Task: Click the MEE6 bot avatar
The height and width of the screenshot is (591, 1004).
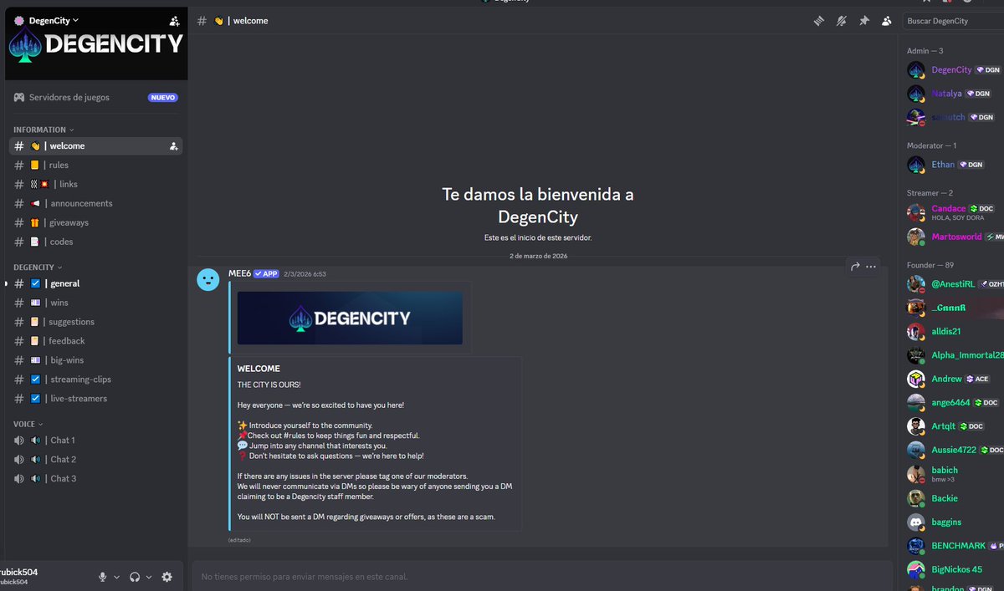Action: pyautogui.click(x=208, y=280)
